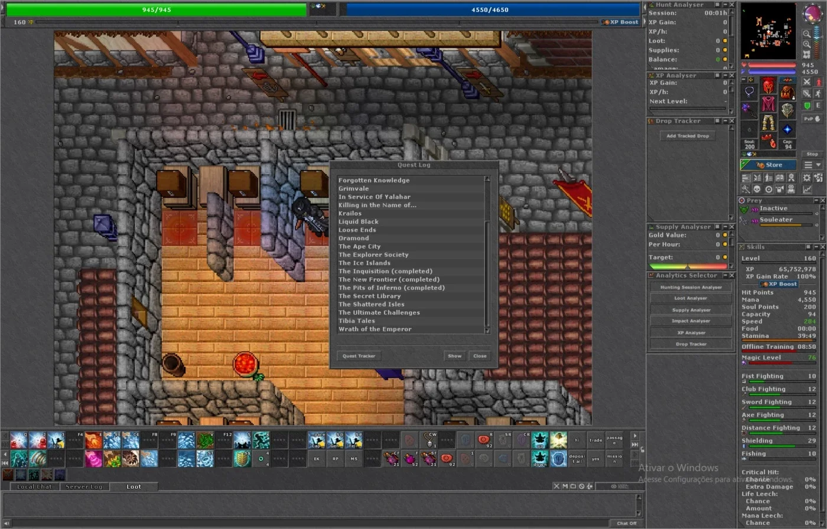Image resolution: width=827 pixels, height=529 pixels.
Task: Switch to the Loot chat tab
Action: (134, 486)
